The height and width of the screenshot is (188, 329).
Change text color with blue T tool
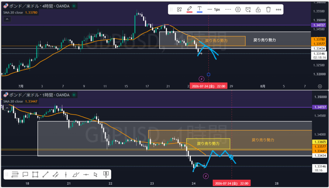click(200, 9)
